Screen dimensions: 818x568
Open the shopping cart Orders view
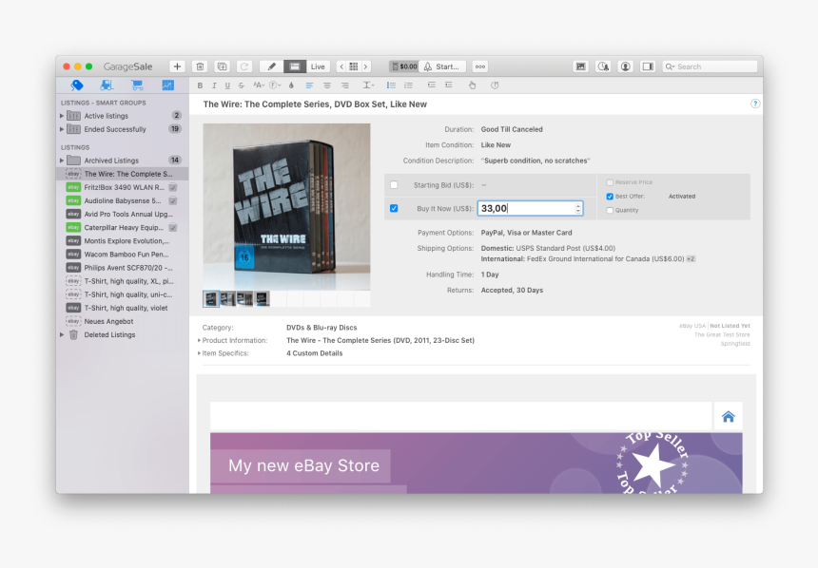pos(137,85)
